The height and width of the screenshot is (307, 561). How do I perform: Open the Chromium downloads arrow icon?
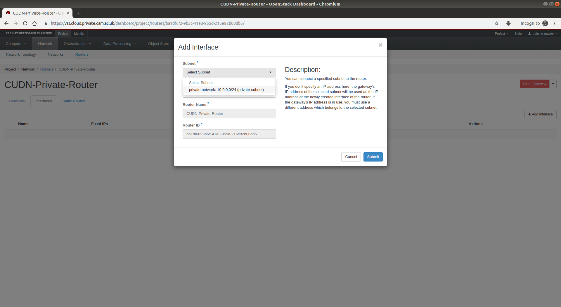click(x=508, y=23)
